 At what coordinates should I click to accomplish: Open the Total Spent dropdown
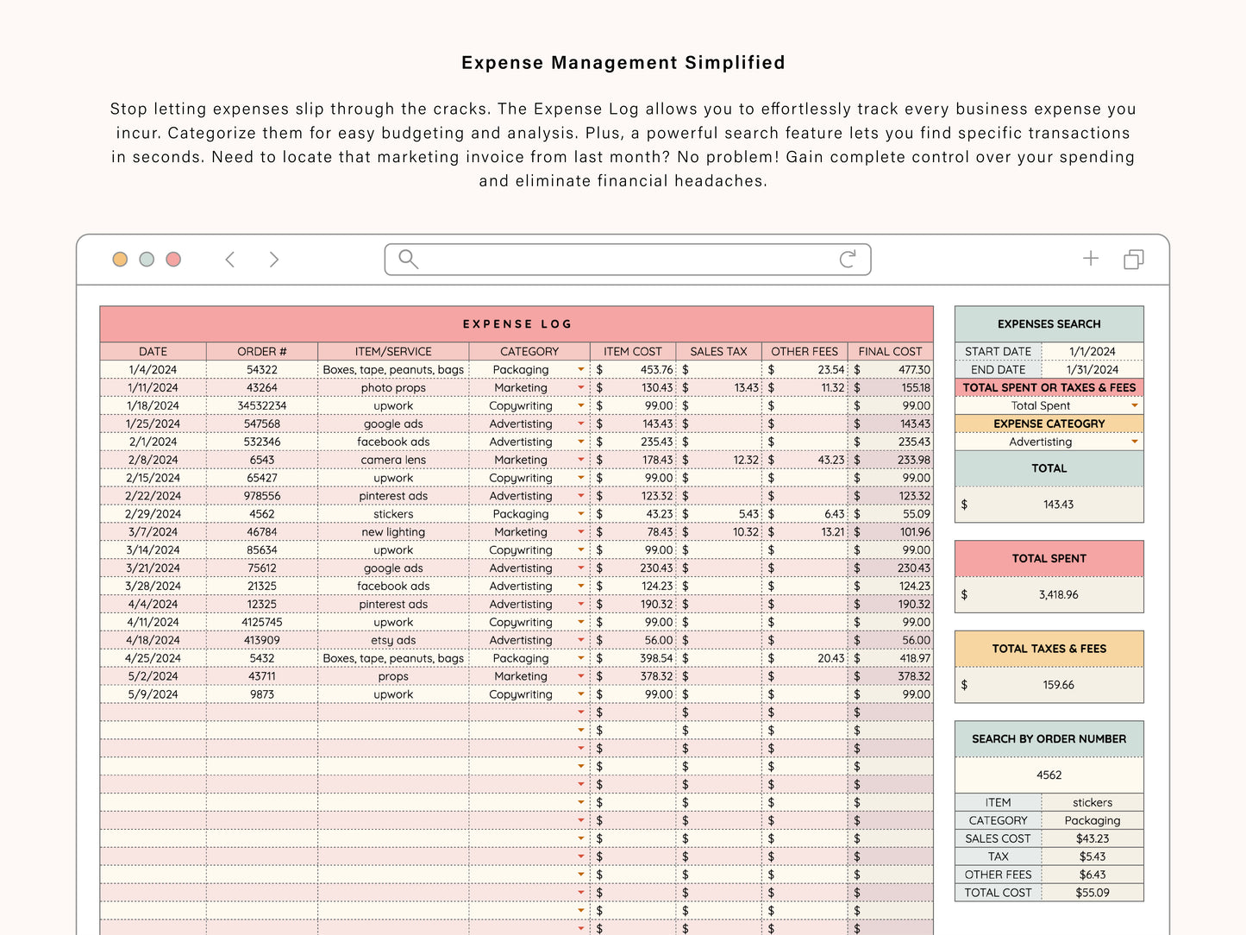coord(1135,405)
